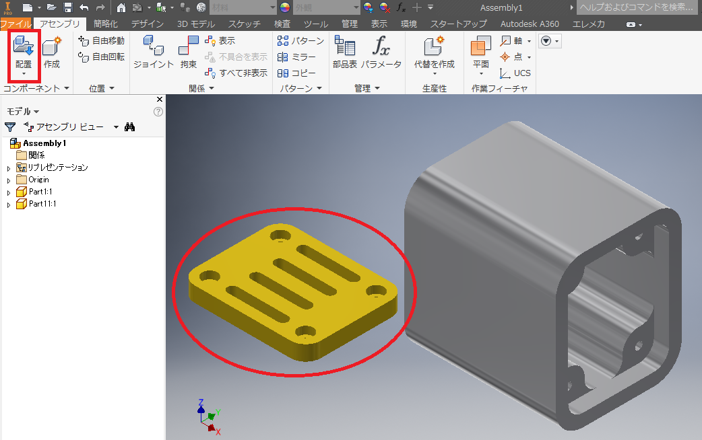The height and width of the screenshot is (440, 702).
Task: Click すべて非表示 hide all relationships
Action: click(236, 73)
